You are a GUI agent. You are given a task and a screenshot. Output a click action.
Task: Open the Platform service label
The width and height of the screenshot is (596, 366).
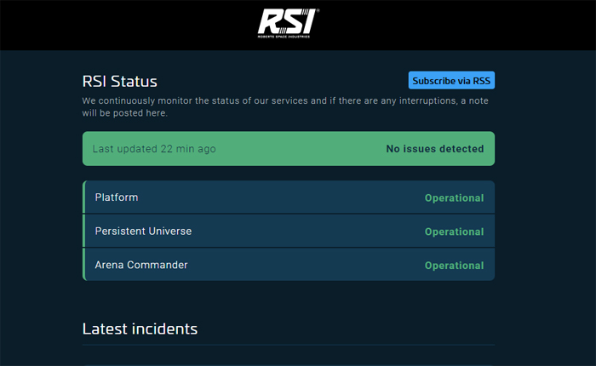click(117, 197)
